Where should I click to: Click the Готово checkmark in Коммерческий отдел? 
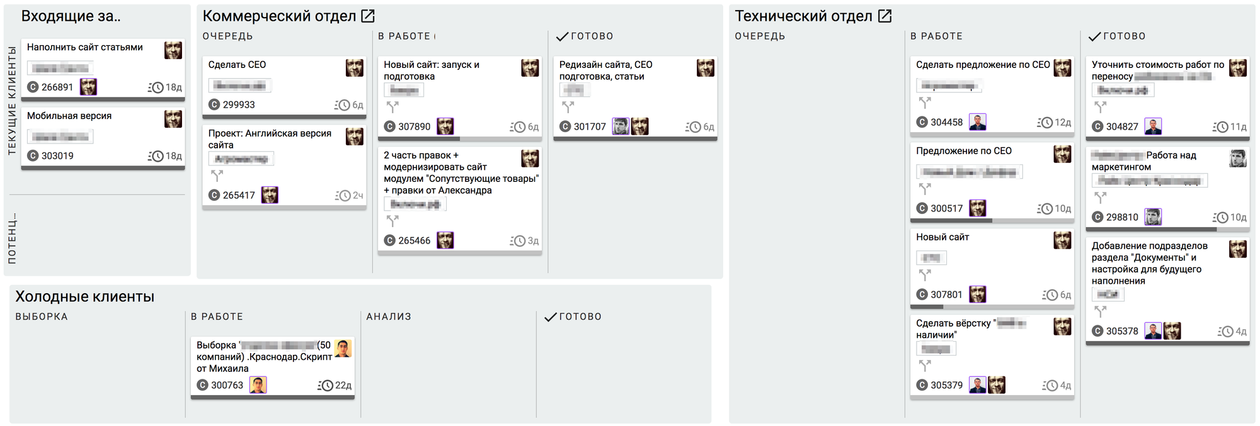point(562,36)
